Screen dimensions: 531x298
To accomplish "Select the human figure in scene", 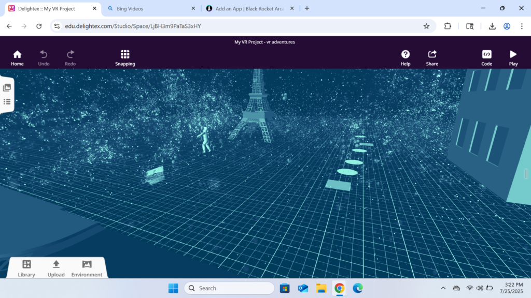I will click(205, 139).
